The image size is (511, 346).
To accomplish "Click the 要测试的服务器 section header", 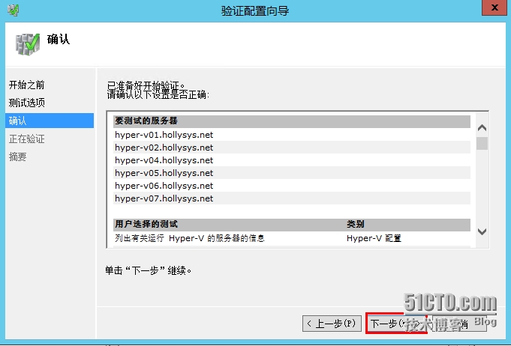I will click(x=146, y=121).
